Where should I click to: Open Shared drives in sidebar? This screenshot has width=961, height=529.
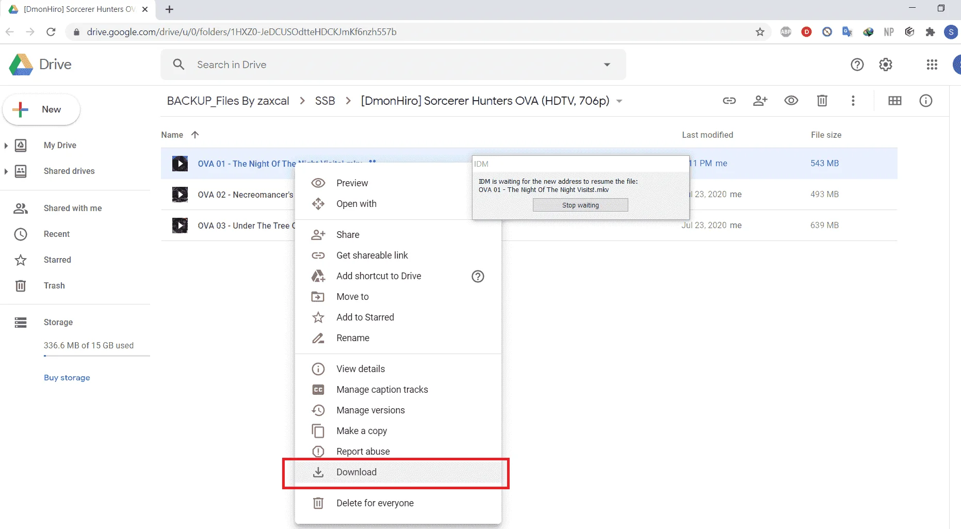point(69,171)
